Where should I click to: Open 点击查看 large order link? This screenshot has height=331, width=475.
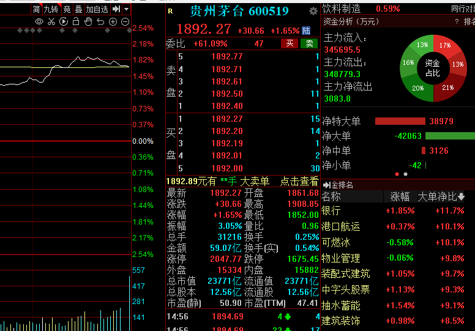tap(299, 181)
